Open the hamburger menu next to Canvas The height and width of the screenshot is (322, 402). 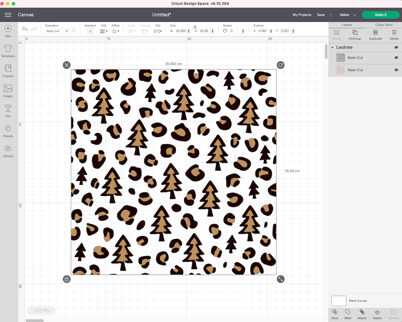[x=8, y=15]
